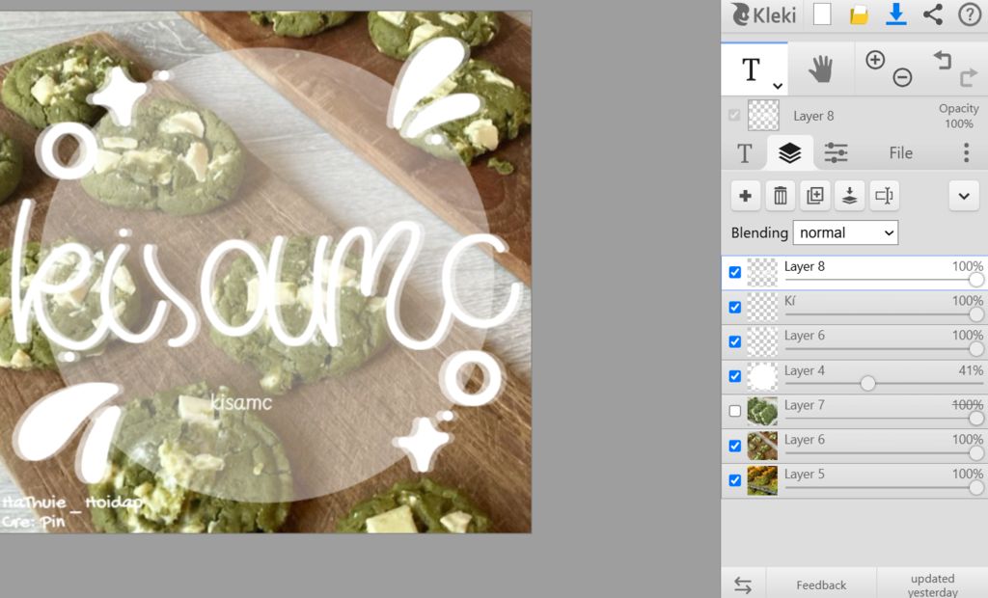Click the Feedback button
Screen dimensions: 988x598
tap(821, 584)
